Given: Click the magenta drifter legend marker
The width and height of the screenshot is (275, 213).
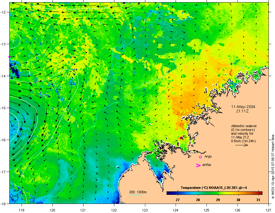Looking at the screenshot, I should [x=198, y=165].
